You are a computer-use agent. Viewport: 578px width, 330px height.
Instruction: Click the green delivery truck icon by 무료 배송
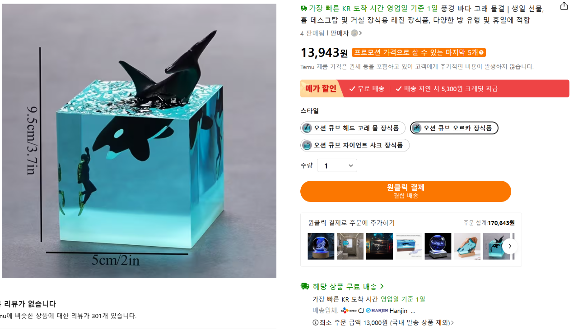coord(305,286)
